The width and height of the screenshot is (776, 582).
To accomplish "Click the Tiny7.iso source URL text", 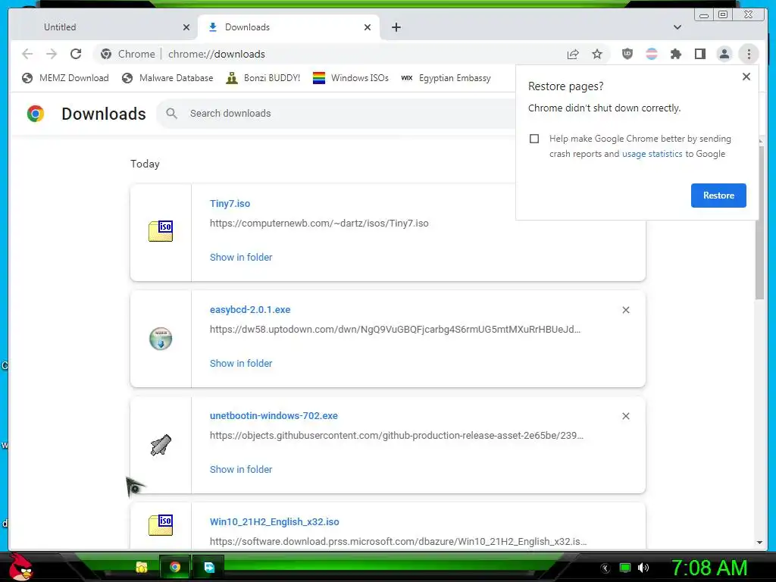I will [319, 224].
